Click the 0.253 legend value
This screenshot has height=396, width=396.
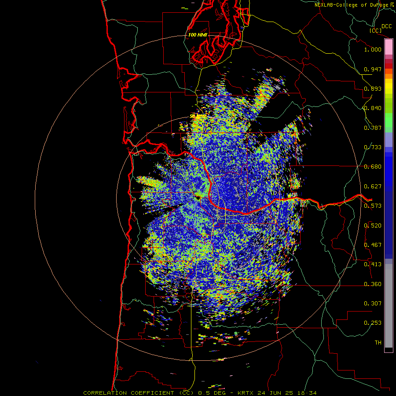pyautogui.click(x=373, y=323)
